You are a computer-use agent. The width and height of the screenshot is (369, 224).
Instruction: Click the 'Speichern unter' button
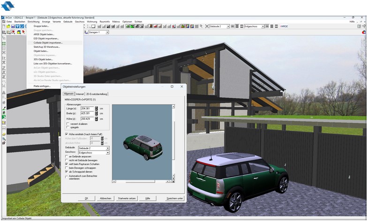tap(174, 198)
